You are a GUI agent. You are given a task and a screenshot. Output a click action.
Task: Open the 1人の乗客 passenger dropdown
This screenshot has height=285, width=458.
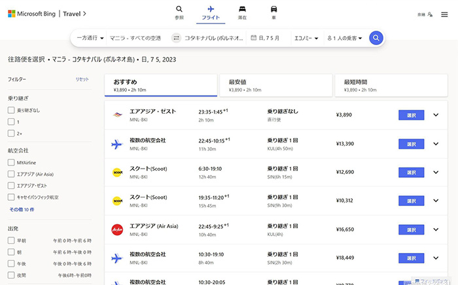coord(345,38)
